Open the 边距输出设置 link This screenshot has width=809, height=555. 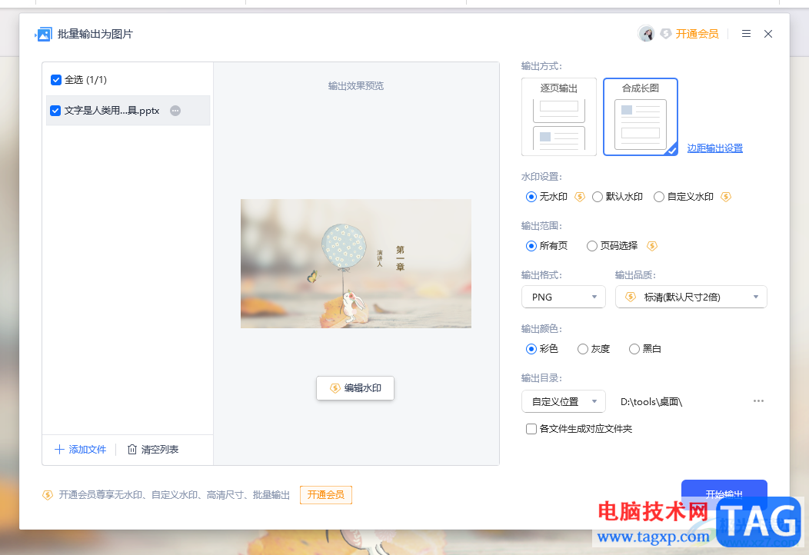tap(714, 148)
